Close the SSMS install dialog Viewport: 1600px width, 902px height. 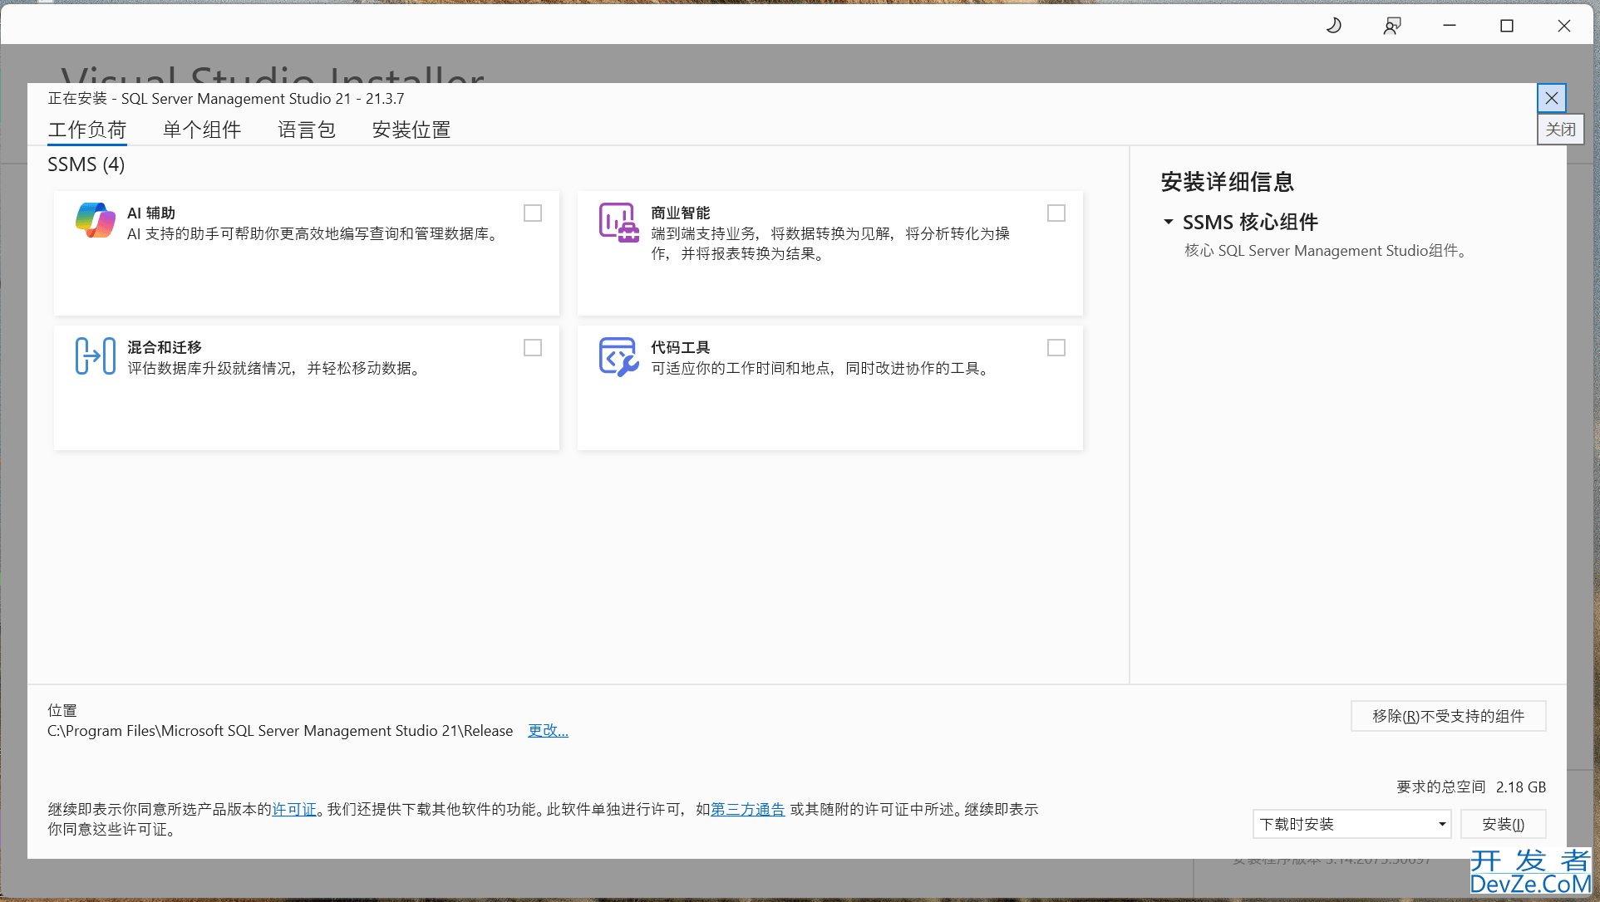click(x=1552, y=98)
